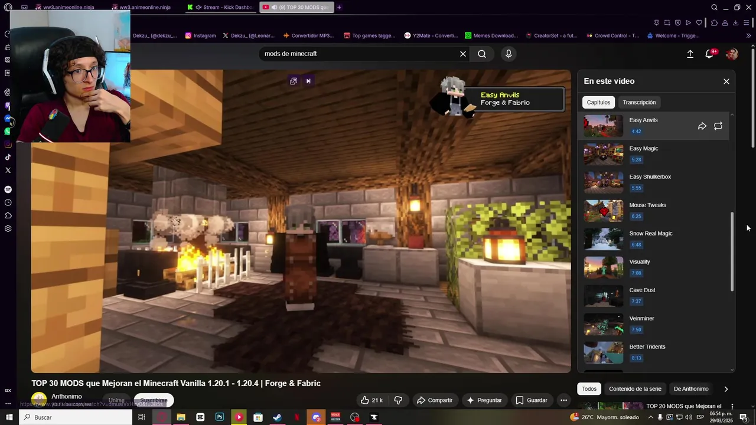Click Opera browser search tabs magnifier
Image resolution: width=756 pixels, height=425 pixels.
point(714,7)
